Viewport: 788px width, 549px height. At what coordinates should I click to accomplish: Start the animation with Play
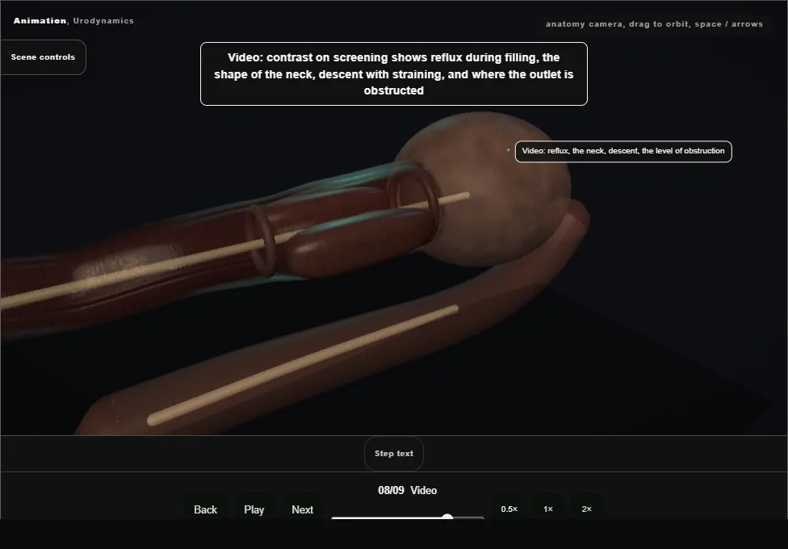(254, 509)
